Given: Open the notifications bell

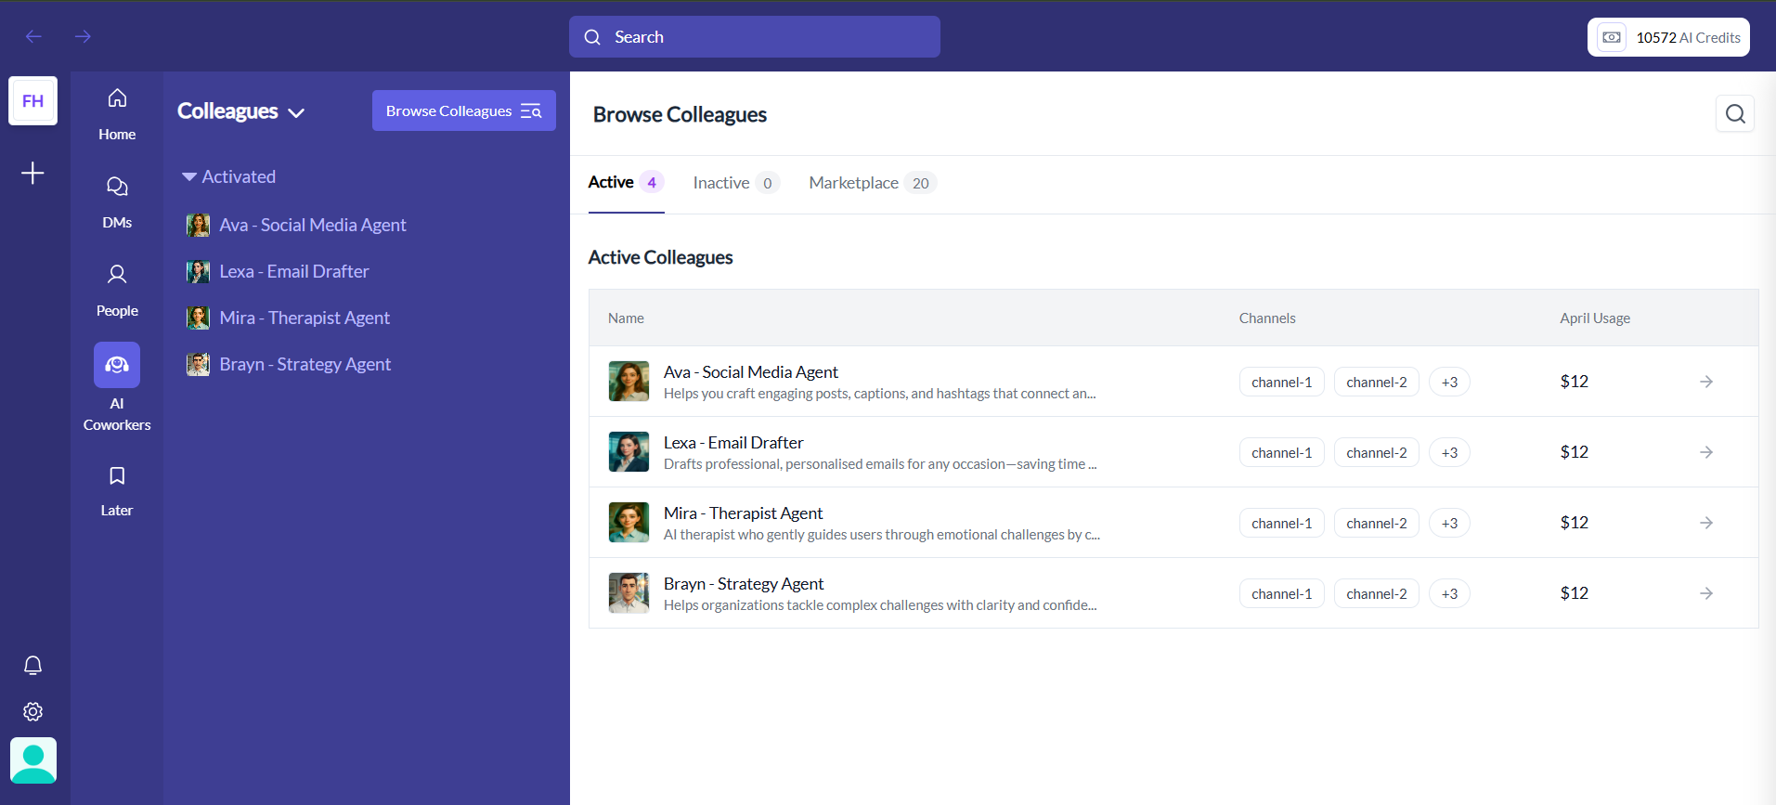Looking at the screenshot, I should coord(32,666).
